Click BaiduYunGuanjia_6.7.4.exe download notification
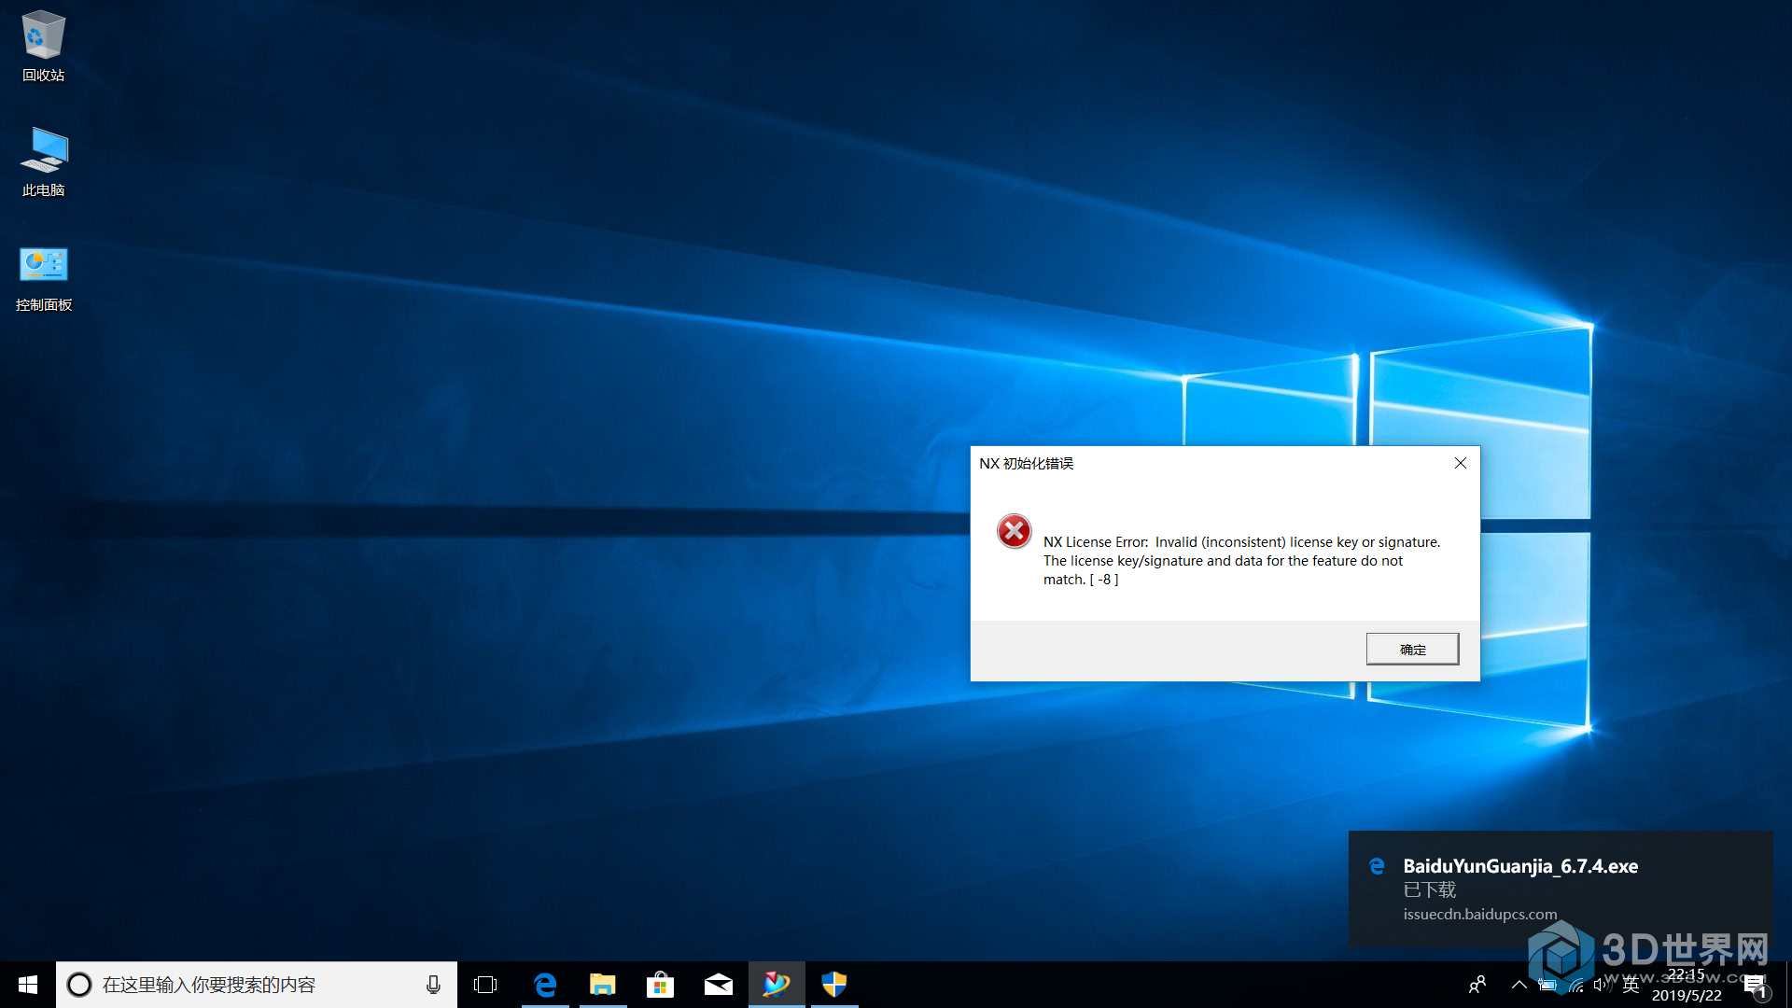The height and width of the screenshot is (1008, 1792). (x=1561, y=889)
